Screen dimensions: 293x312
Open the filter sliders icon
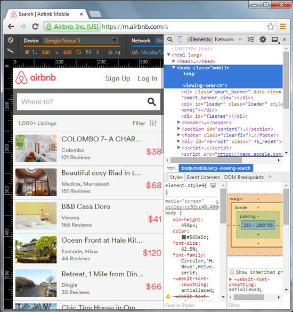pyautogui.click(x=153, y=123)
